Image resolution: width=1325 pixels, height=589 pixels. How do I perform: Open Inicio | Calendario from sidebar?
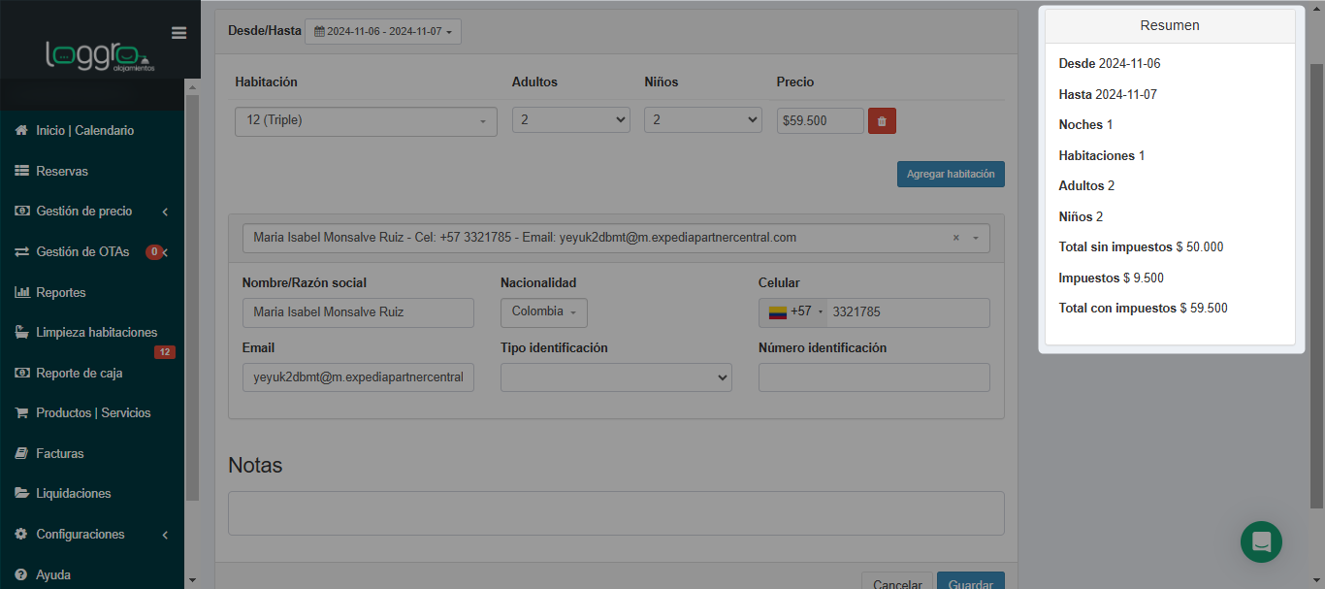coord(84,130)
